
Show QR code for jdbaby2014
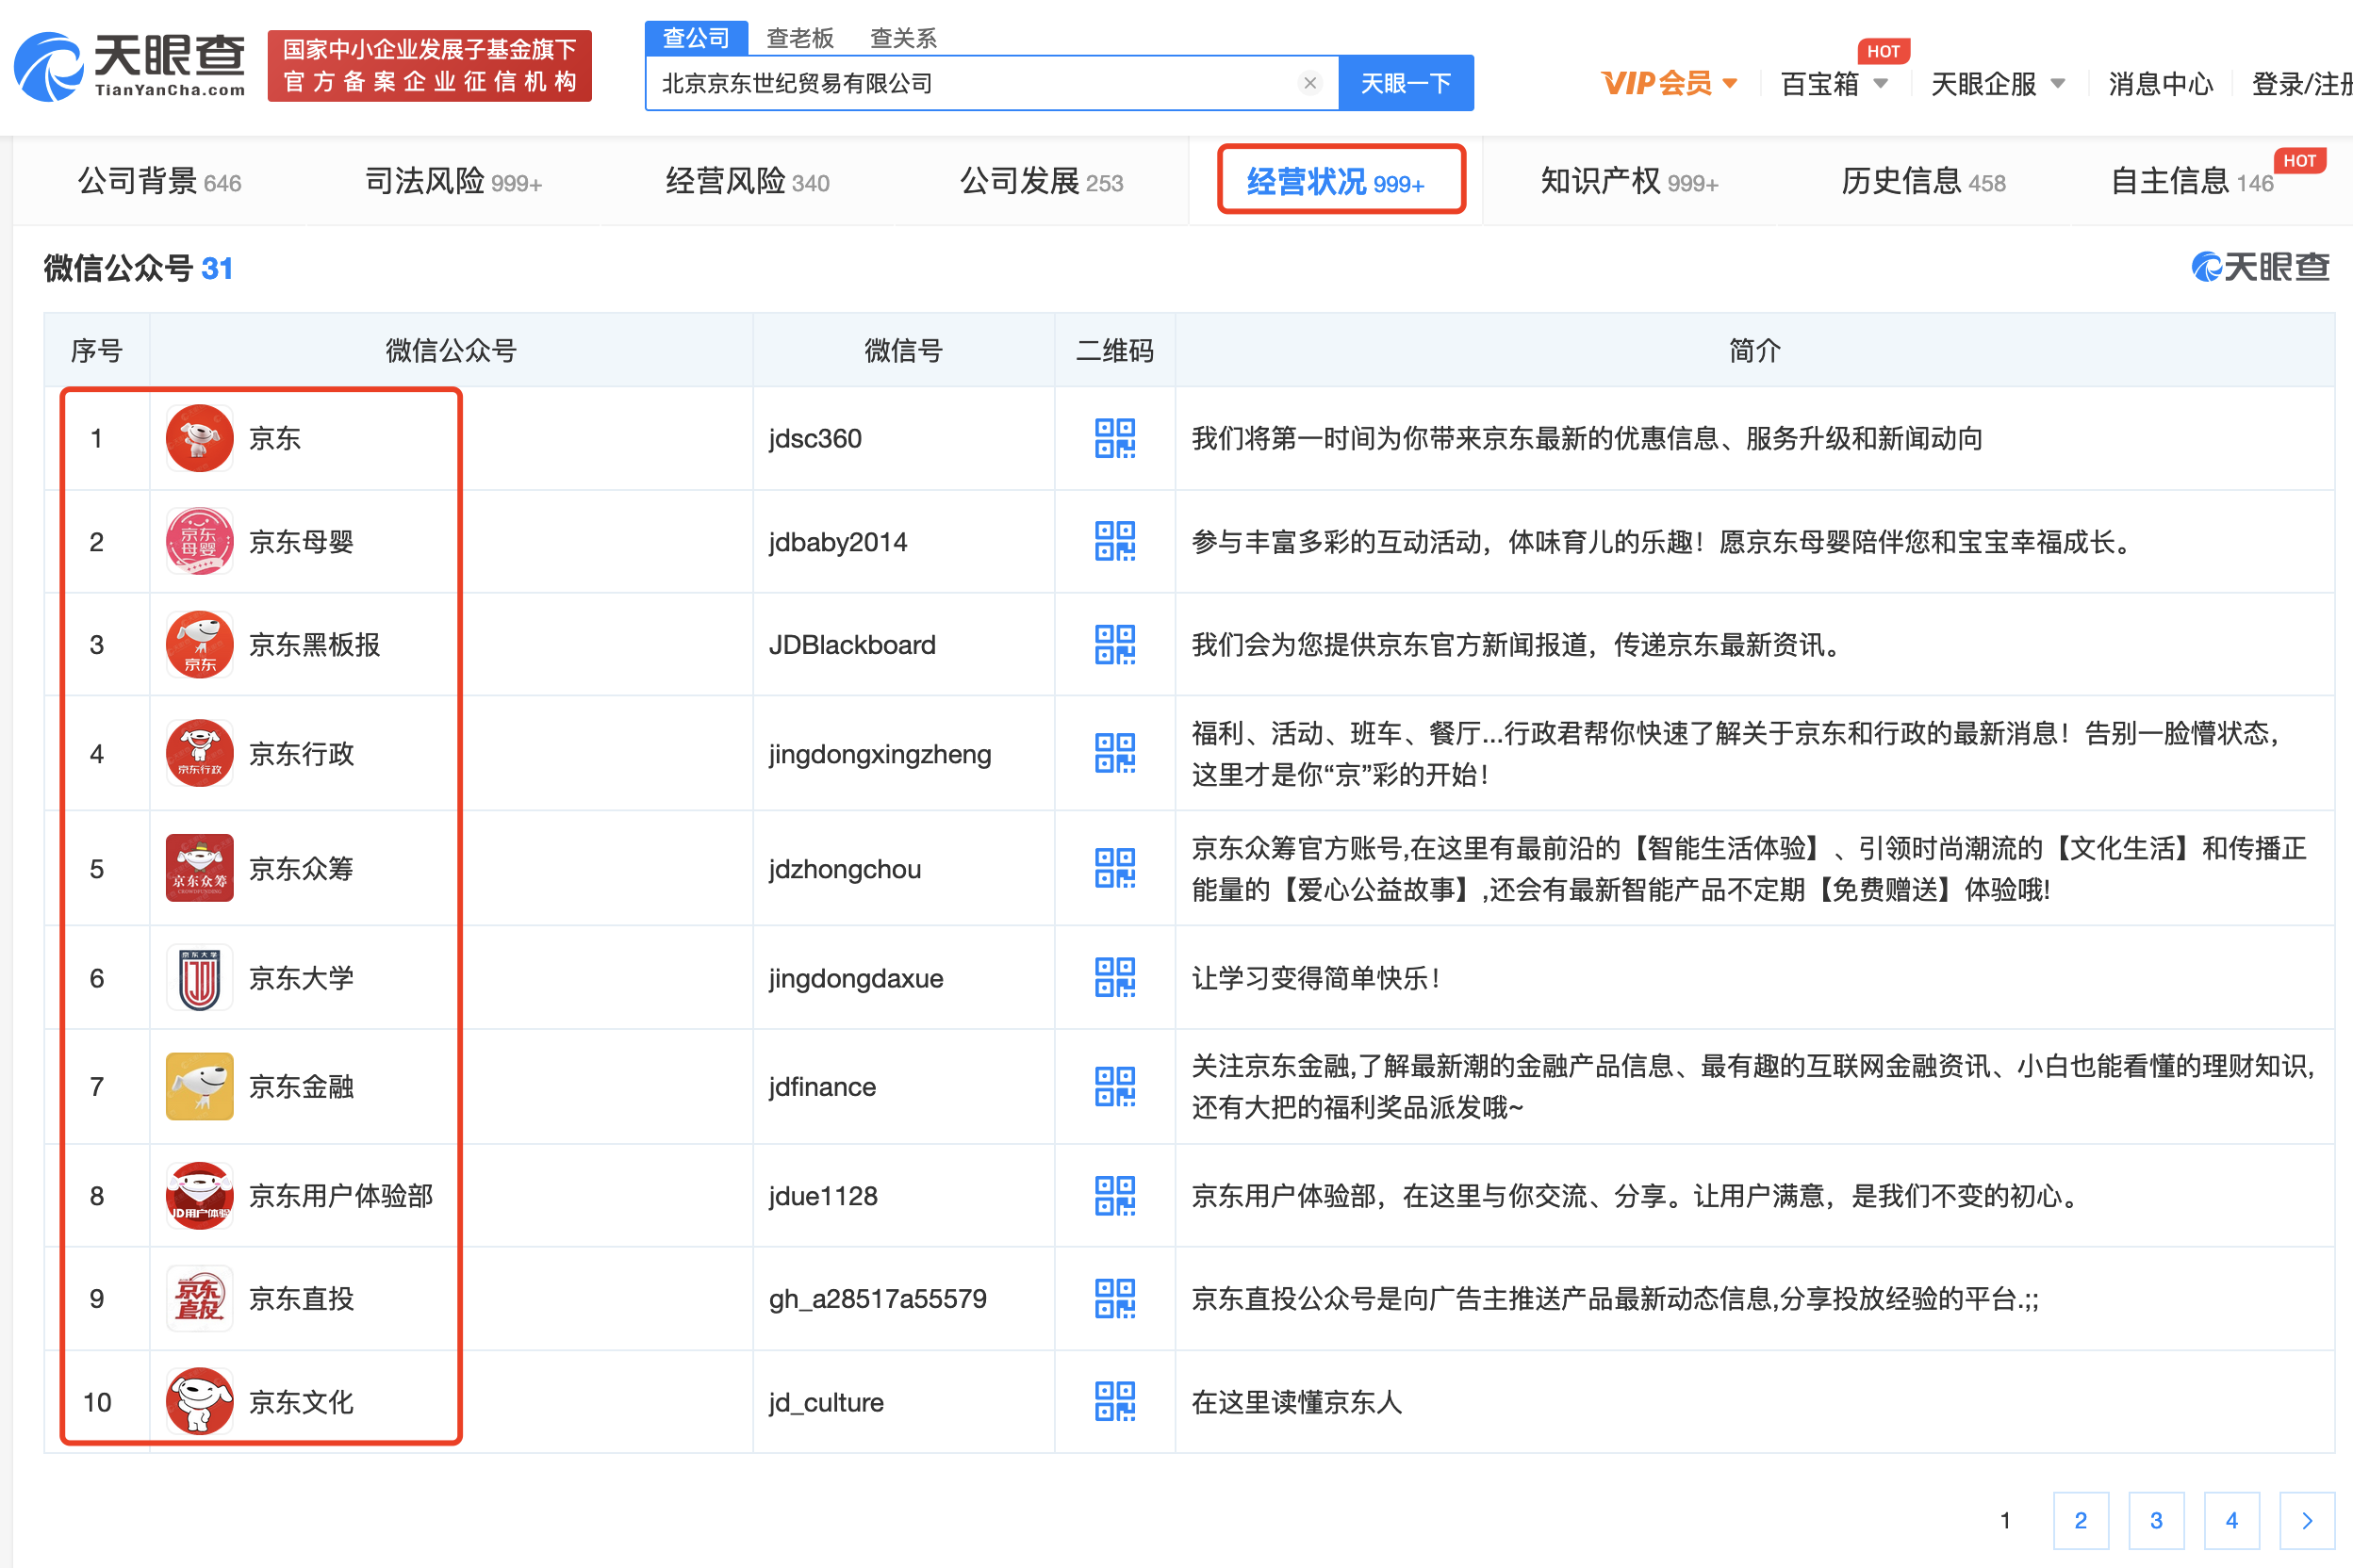(x=1114, y=541)
